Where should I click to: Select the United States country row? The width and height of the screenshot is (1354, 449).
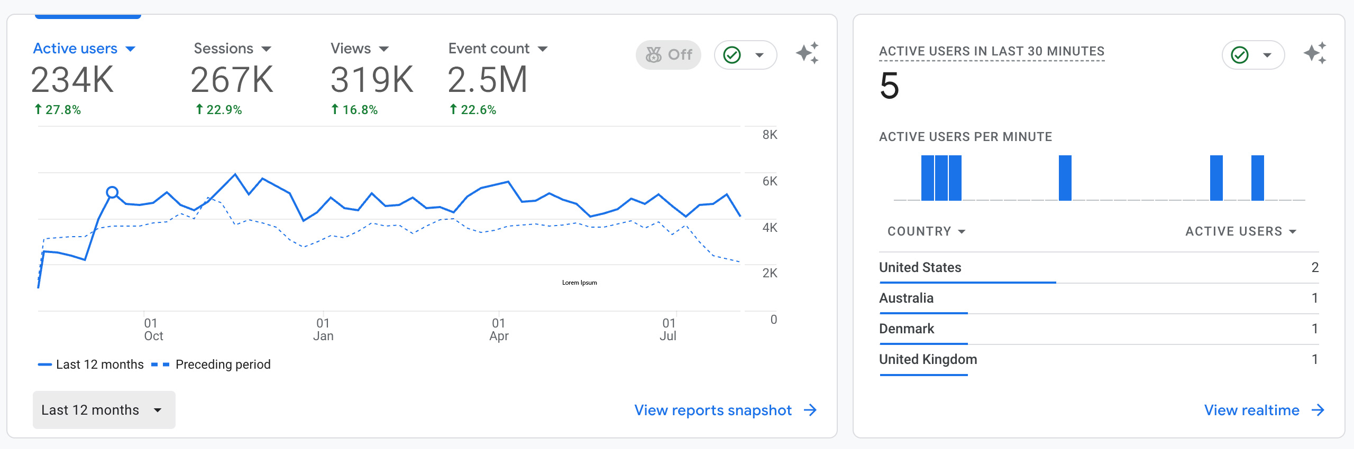(920, 267)
